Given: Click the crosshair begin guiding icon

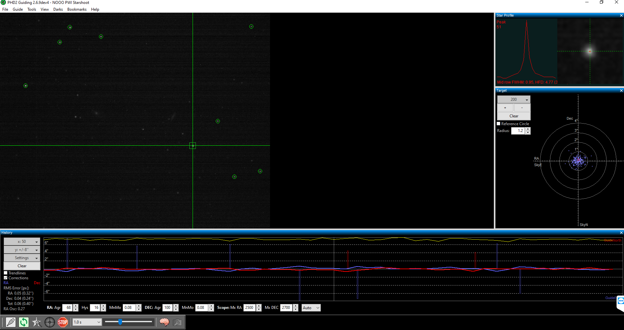Looking at the screenshot, I should tap(50, 322).
